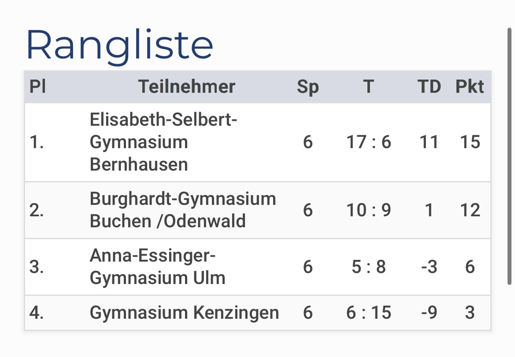Click the Sp column header

(x=308, y=87)
